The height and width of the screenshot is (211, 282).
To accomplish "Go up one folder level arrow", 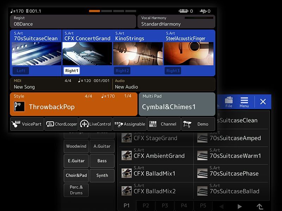I will (x=260, y=206).
